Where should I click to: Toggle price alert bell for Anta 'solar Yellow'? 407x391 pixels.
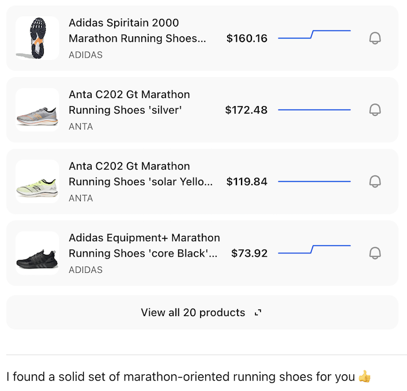(x=375, y=182)
